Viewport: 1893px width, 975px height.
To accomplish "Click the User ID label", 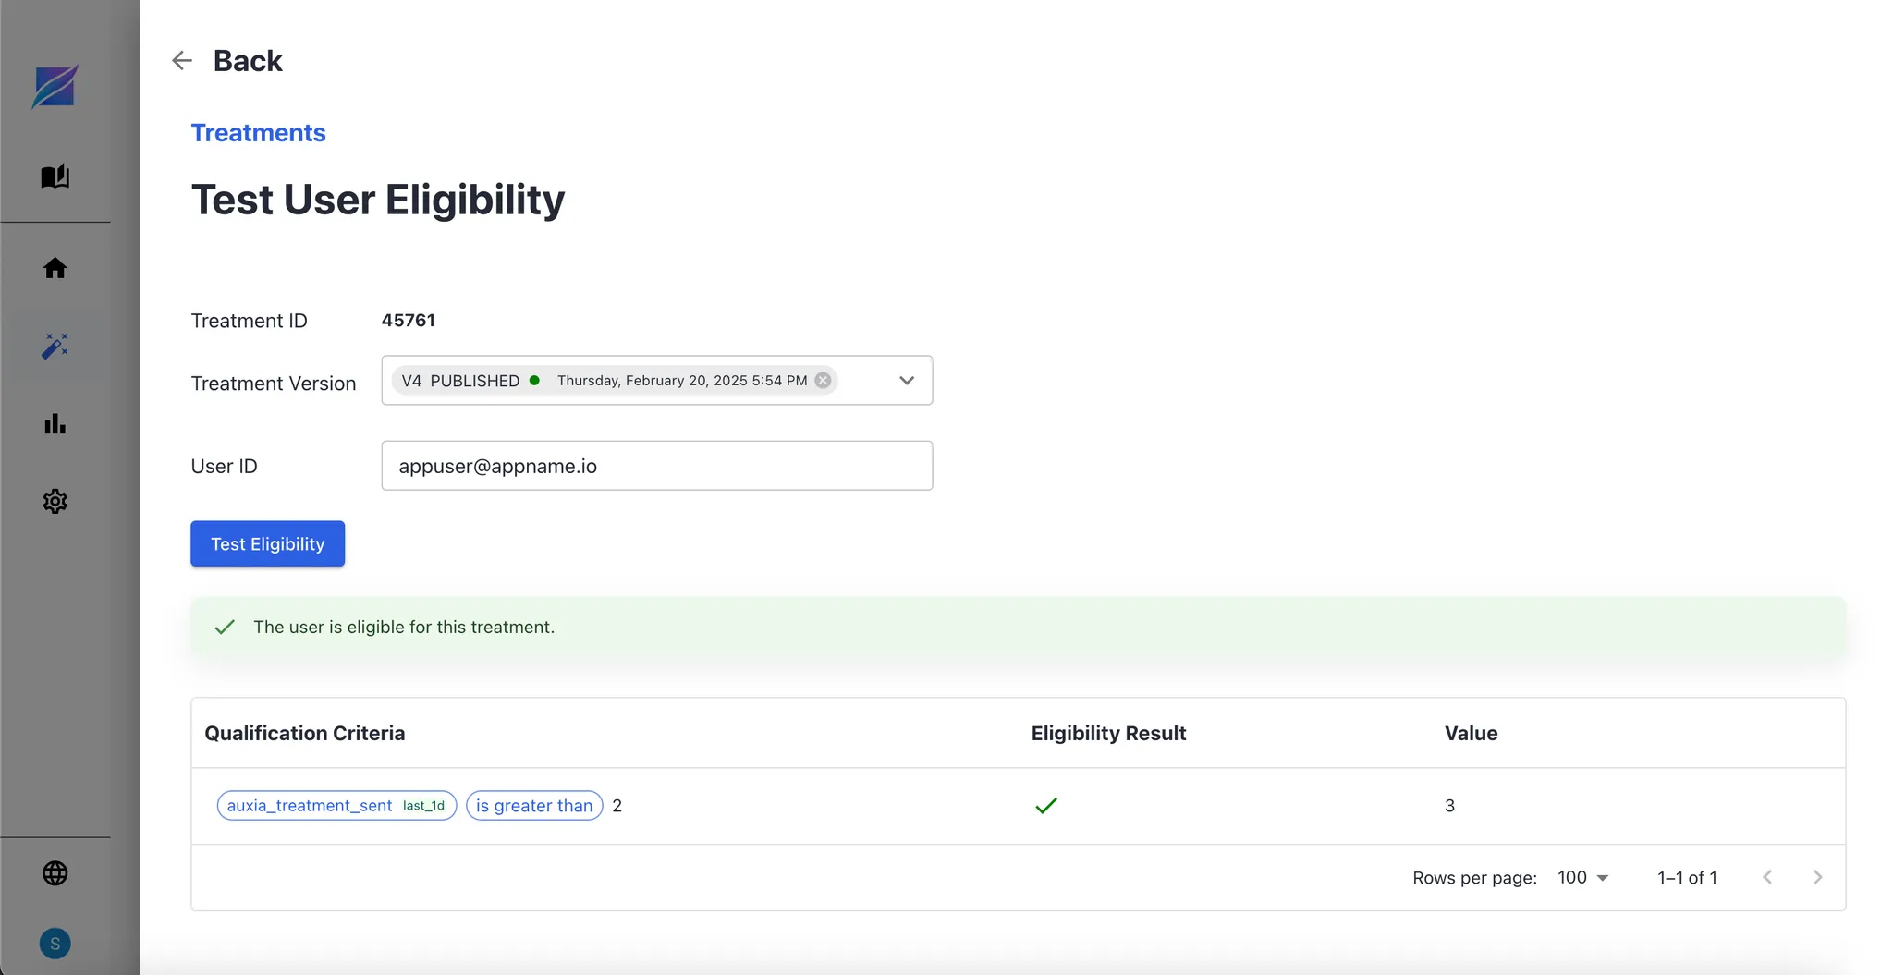I will (x=225, y=467).
